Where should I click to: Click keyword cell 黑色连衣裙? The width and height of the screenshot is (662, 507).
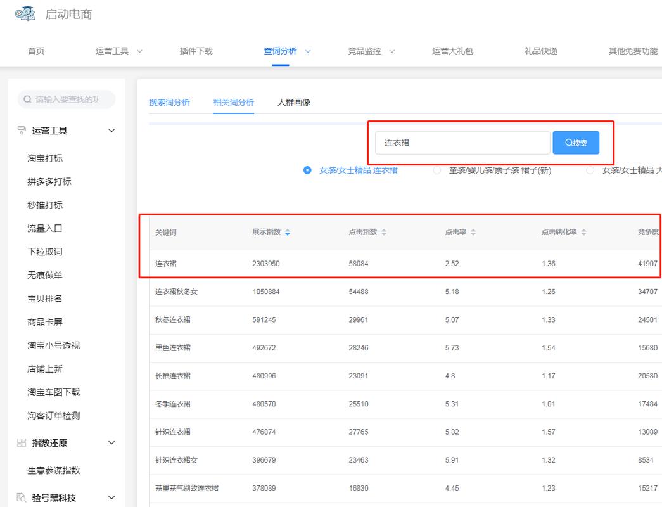(x=173, y=348)
